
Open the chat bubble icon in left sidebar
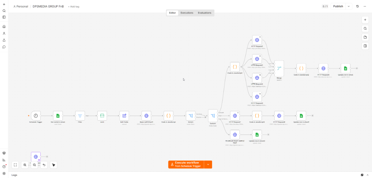(4, 47)
